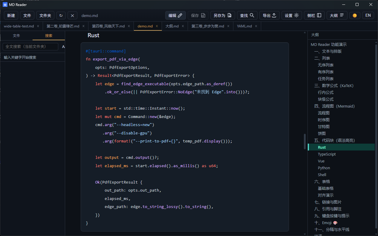Close the 第二卷_初露锋芒.md tab
Image resolution: width=378 pixels, height=236 pixels.
[x=83, y=26]
